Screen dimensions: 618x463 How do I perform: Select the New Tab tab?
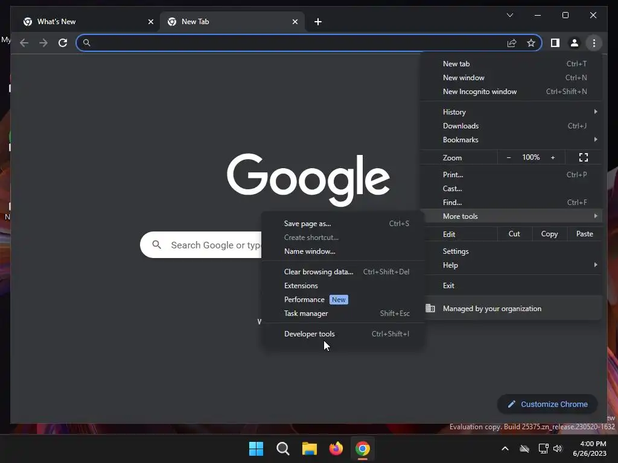(x=232, y=22)
